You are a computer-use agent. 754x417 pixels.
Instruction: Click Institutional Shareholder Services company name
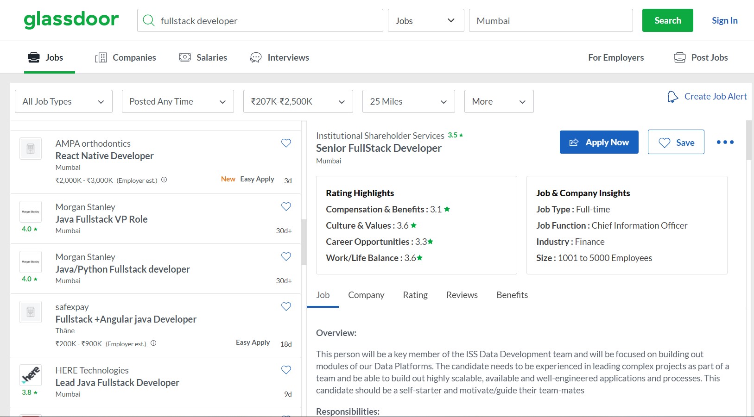(x=380, y=136)
